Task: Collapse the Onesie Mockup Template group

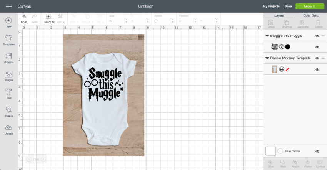Action: [267, 58]
